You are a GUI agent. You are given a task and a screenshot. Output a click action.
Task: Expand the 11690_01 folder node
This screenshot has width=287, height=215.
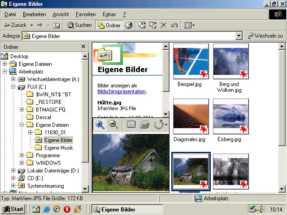point(30,133)
